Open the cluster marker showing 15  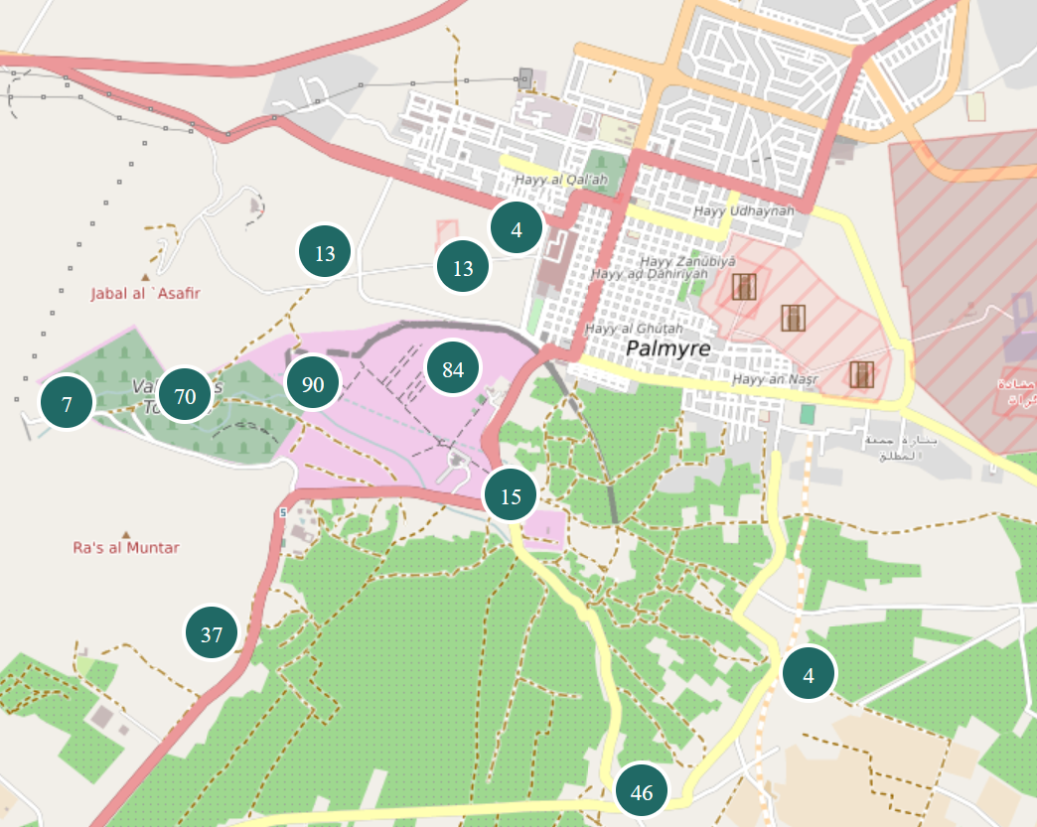pos(511,496)
